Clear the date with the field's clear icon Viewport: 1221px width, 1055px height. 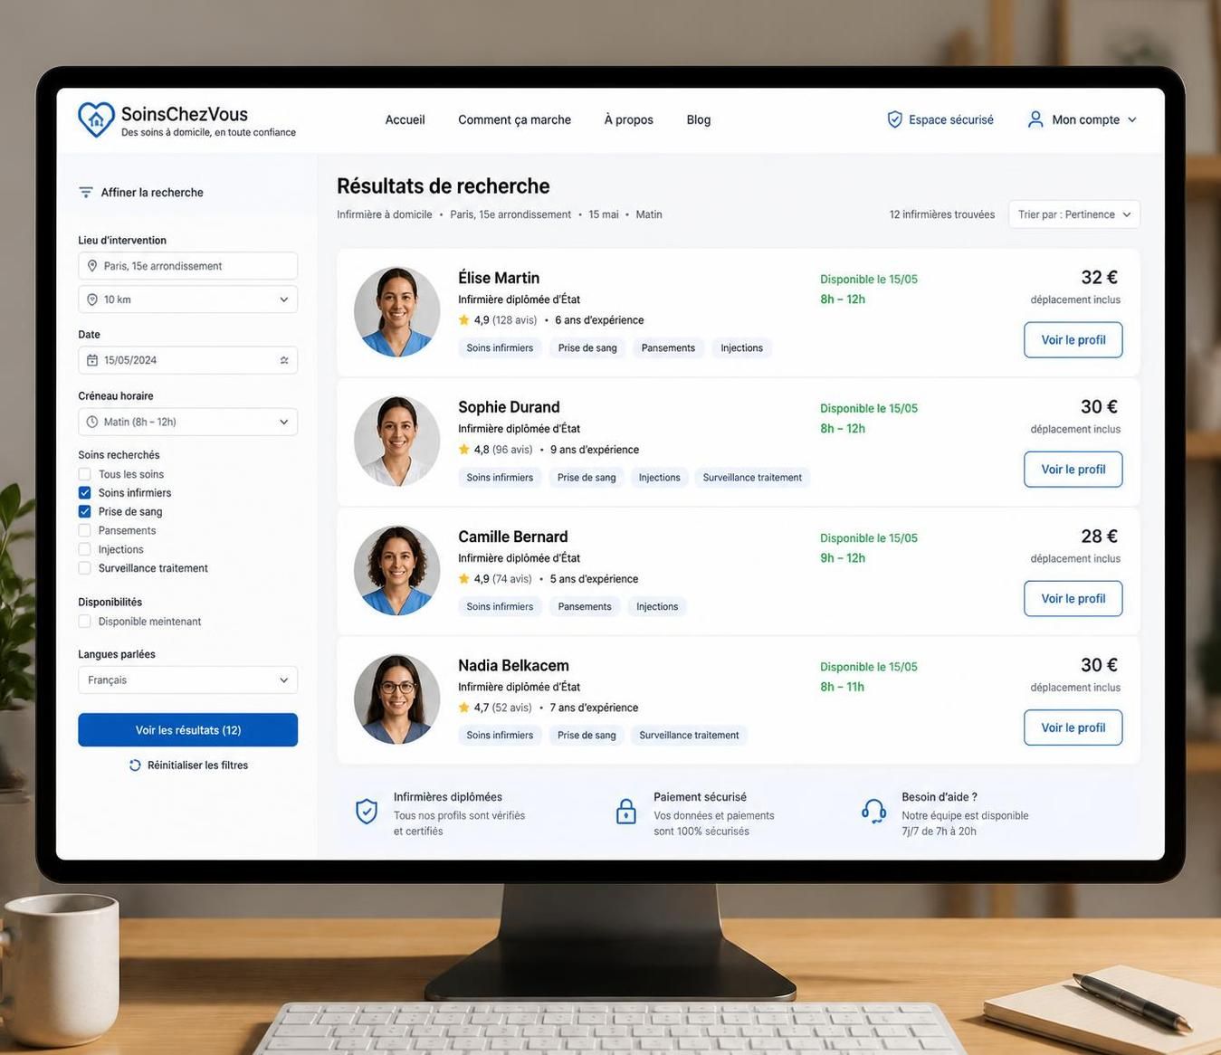(x=284, y=360)
